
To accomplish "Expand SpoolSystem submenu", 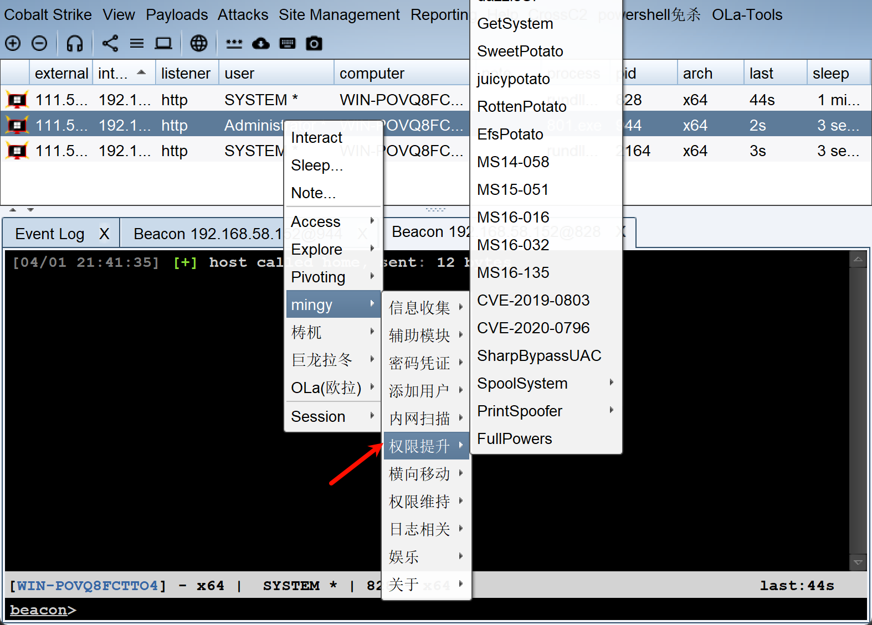I will 546,383.
